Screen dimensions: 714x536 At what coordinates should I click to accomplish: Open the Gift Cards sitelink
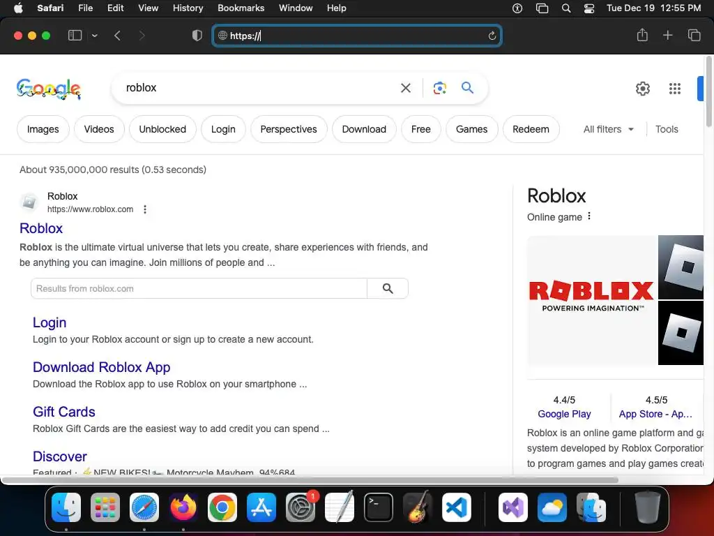coord(63,412)
